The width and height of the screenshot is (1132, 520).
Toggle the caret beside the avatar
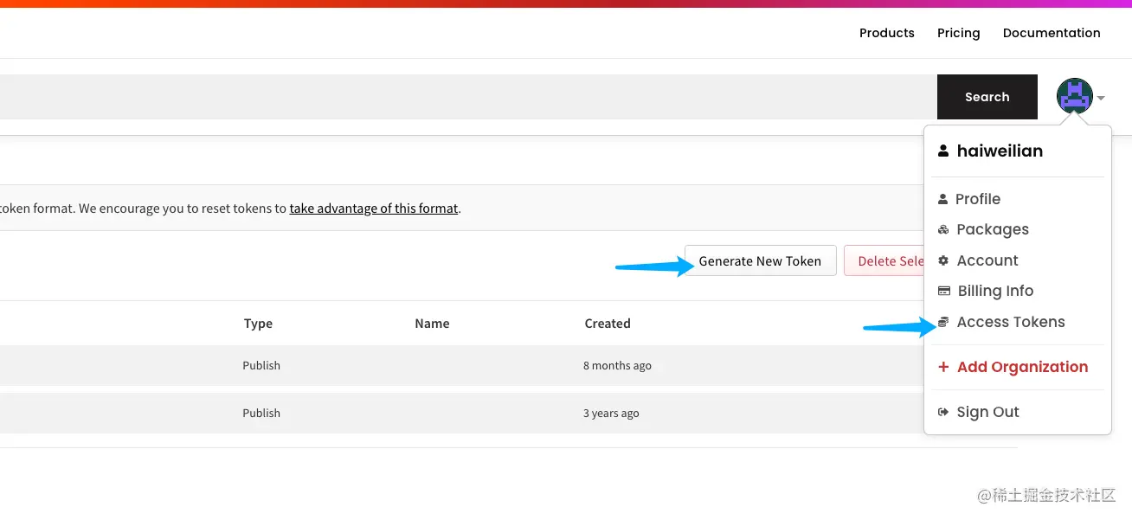[x=1101, y=99]
